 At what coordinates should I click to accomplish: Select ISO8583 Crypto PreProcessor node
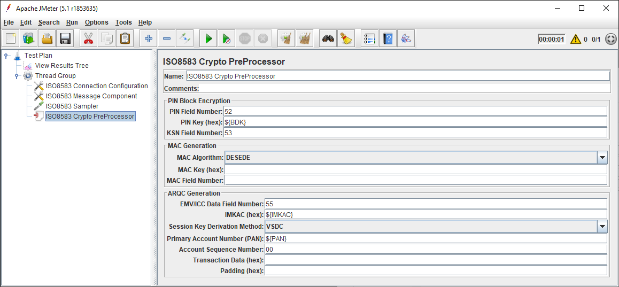pyautogui.click(x=90, y=117)
